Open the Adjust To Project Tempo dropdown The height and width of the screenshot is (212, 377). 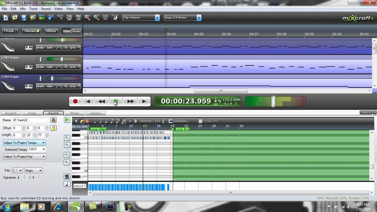coord(24,143)
